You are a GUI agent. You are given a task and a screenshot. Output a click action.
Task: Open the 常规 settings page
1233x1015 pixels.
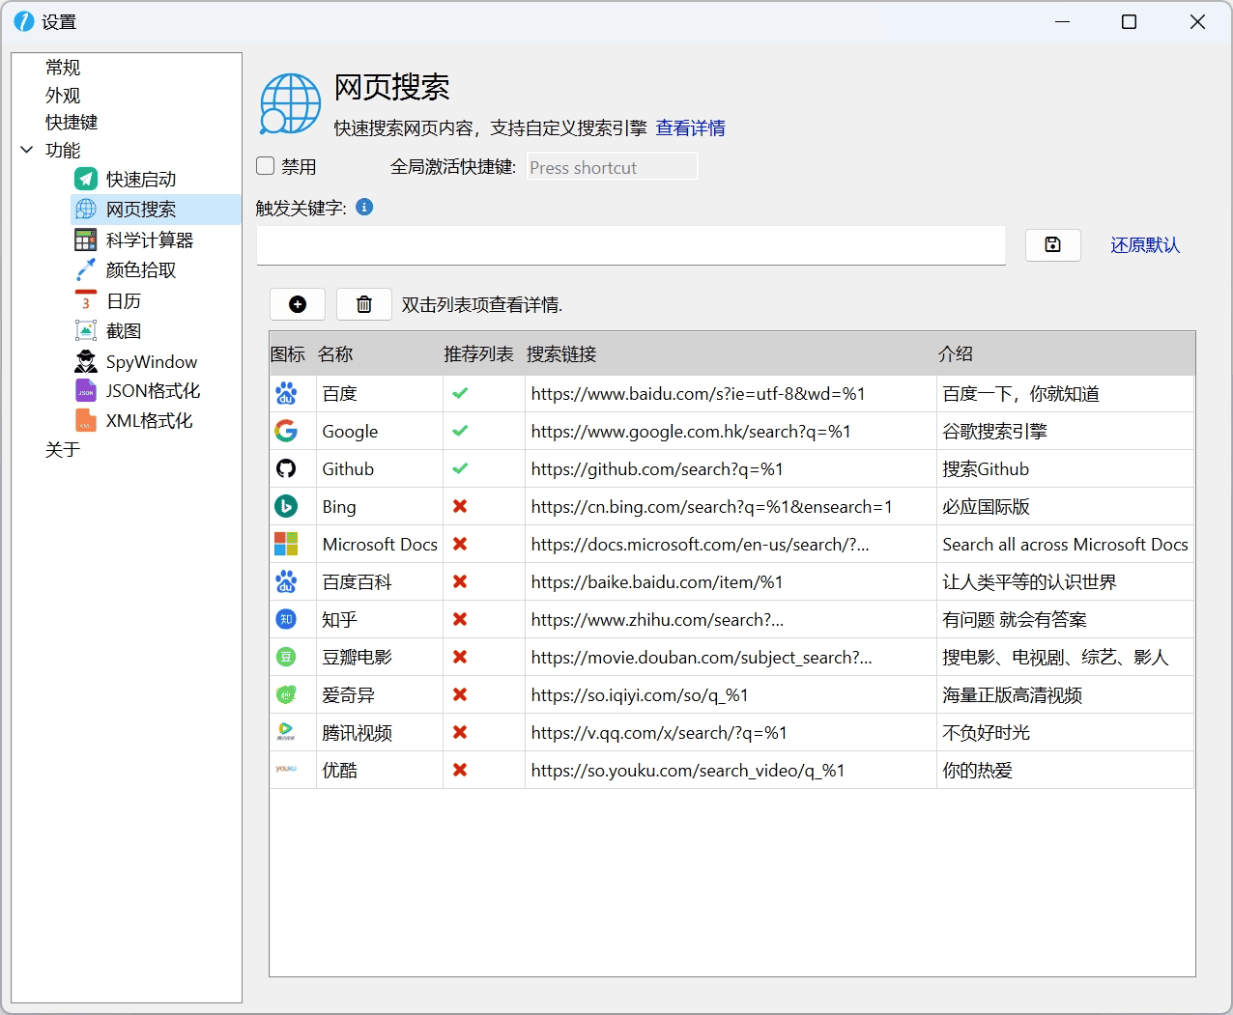[x=63, y=68]
